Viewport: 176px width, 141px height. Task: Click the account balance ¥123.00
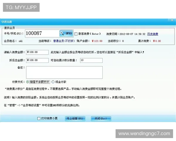(x=97, y=41)
